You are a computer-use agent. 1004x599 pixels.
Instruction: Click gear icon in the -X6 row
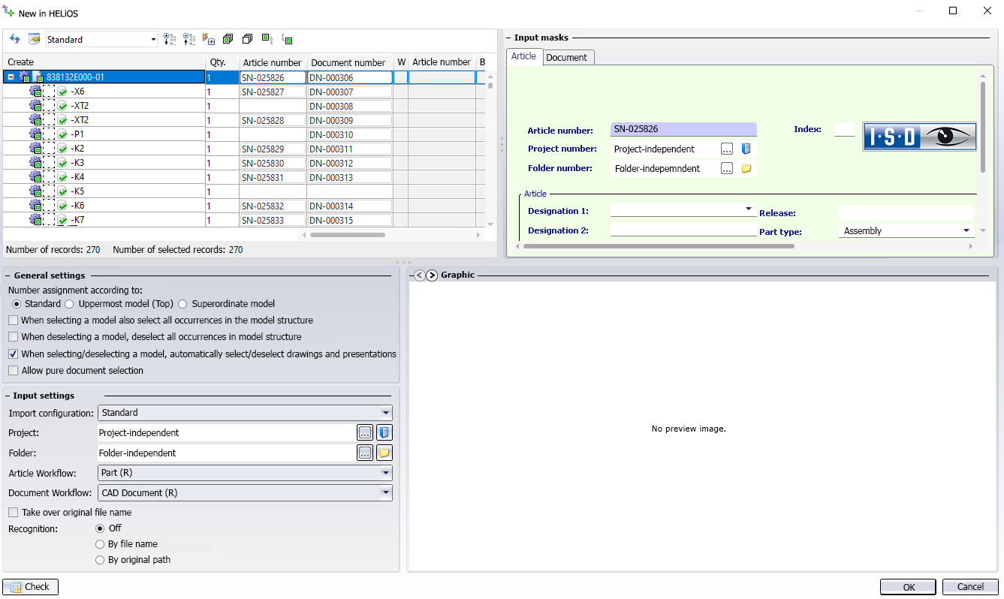pyautogui.click(x=35, y=91)
